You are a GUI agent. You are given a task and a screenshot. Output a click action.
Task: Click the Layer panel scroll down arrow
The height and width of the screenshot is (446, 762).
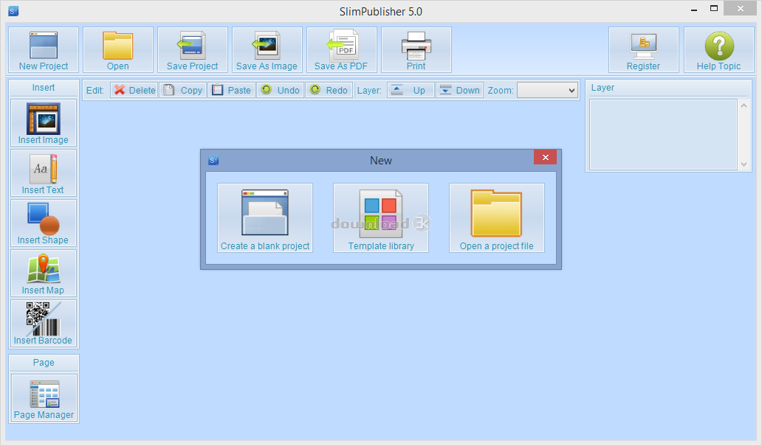[x=744, y=164]
